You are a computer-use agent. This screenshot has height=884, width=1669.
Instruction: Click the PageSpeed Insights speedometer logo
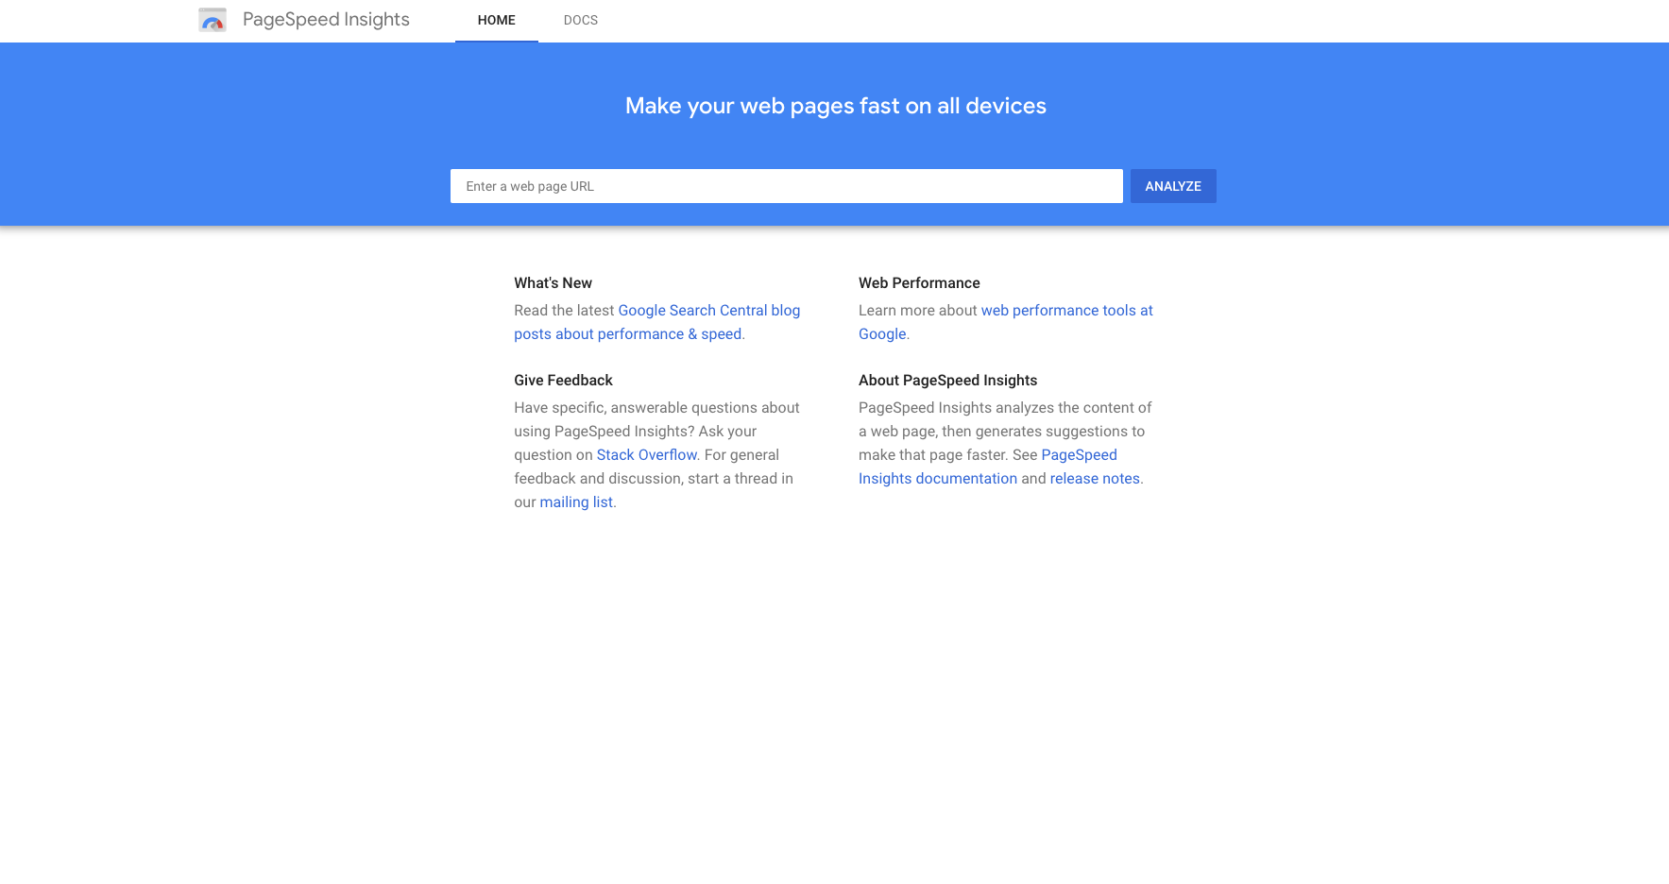coord(213,20)
